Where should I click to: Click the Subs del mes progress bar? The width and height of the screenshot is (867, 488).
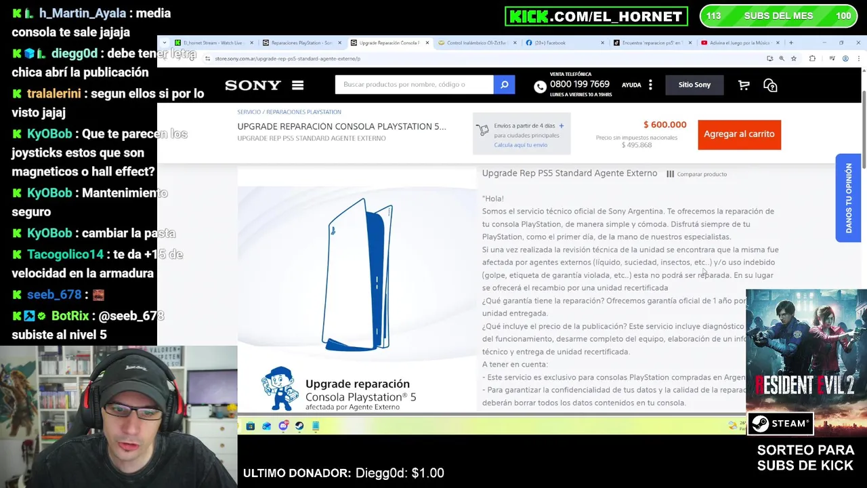pos(778,16)
